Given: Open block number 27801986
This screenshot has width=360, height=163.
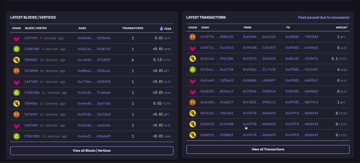Looking at the screenshot, I should (x=32, y=93).
